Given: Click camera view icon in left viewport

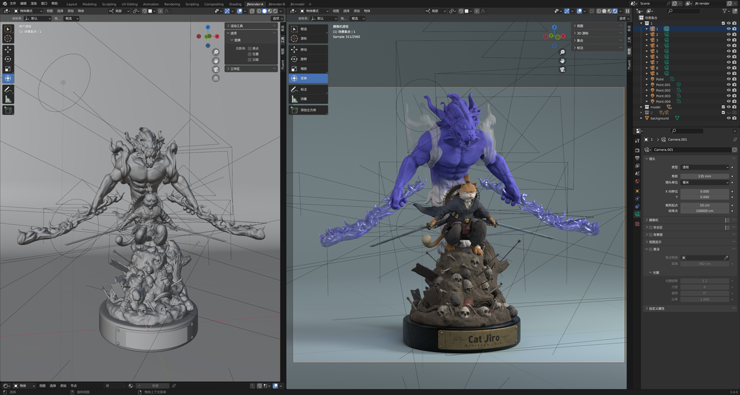Looking at the screenshot, I should [x=216, y=69].
